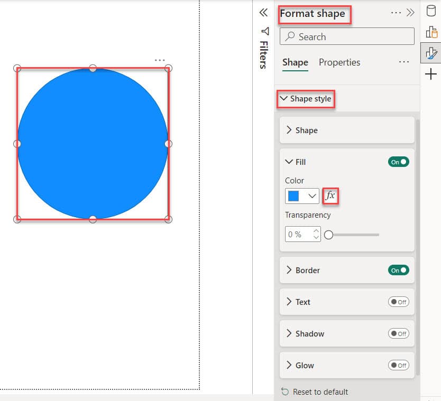
Task: Turn off the Border toggle
Action: [399, 270]
